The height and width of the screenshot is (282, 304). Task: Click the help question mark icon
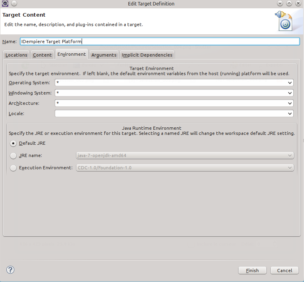[10, 270]
